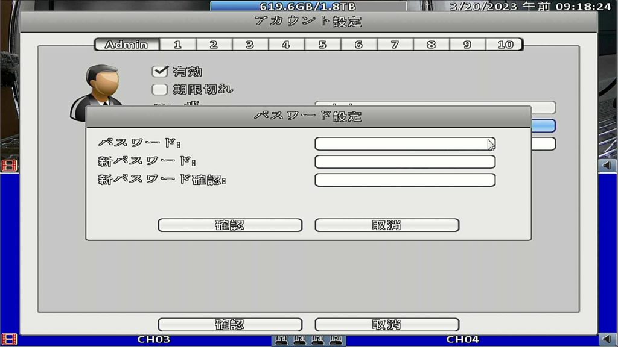Open user tab 5

point(322,45)
